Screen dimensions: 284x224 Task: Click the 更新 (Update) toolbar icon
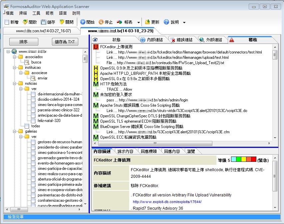pyautogui.click(x=147, y=22)
